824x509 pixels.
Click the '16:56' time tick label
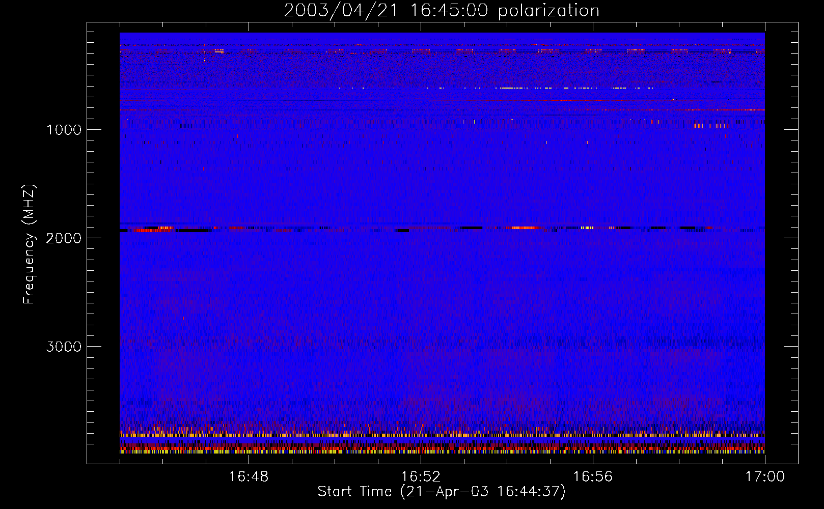pos(593,477)
